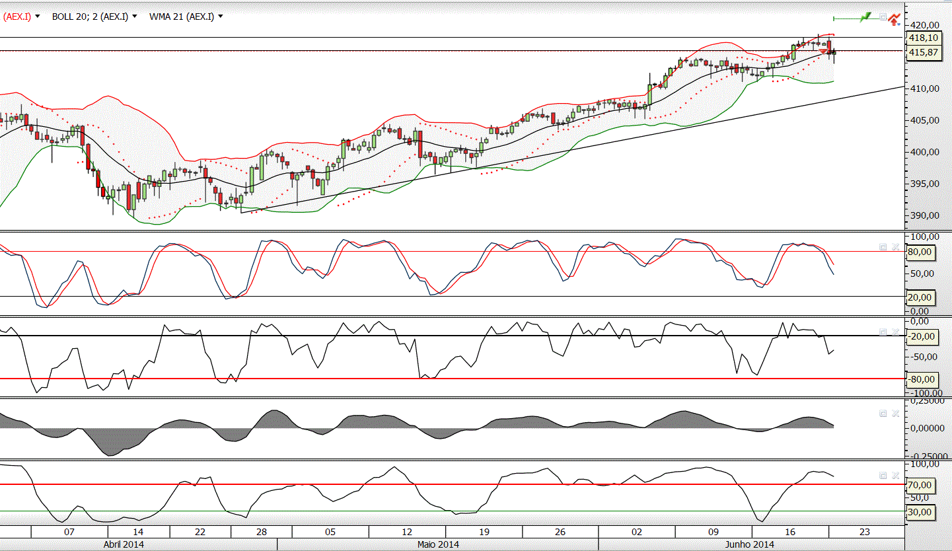
Task: Click the 405,00 price axis value
Action: click(924, 120)
